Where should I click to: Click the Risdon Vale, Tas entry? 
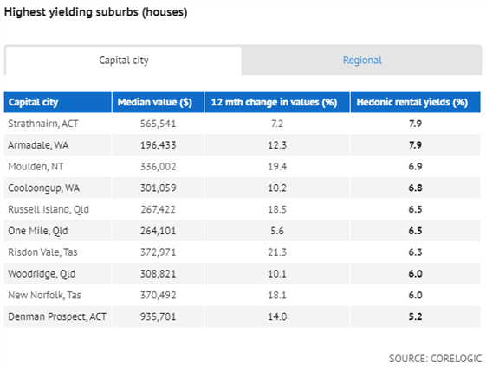tap(42, 252)
